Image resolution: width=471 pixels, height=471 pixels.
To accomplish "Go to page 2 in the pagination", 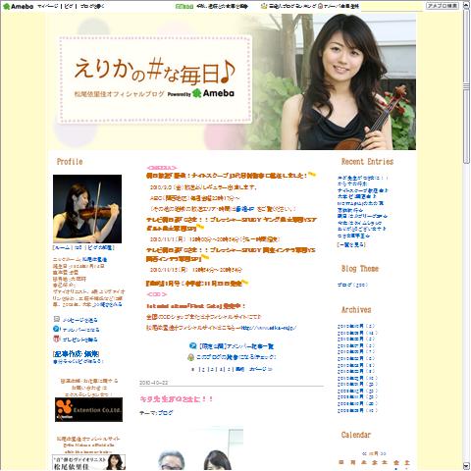I will point(203,369).
